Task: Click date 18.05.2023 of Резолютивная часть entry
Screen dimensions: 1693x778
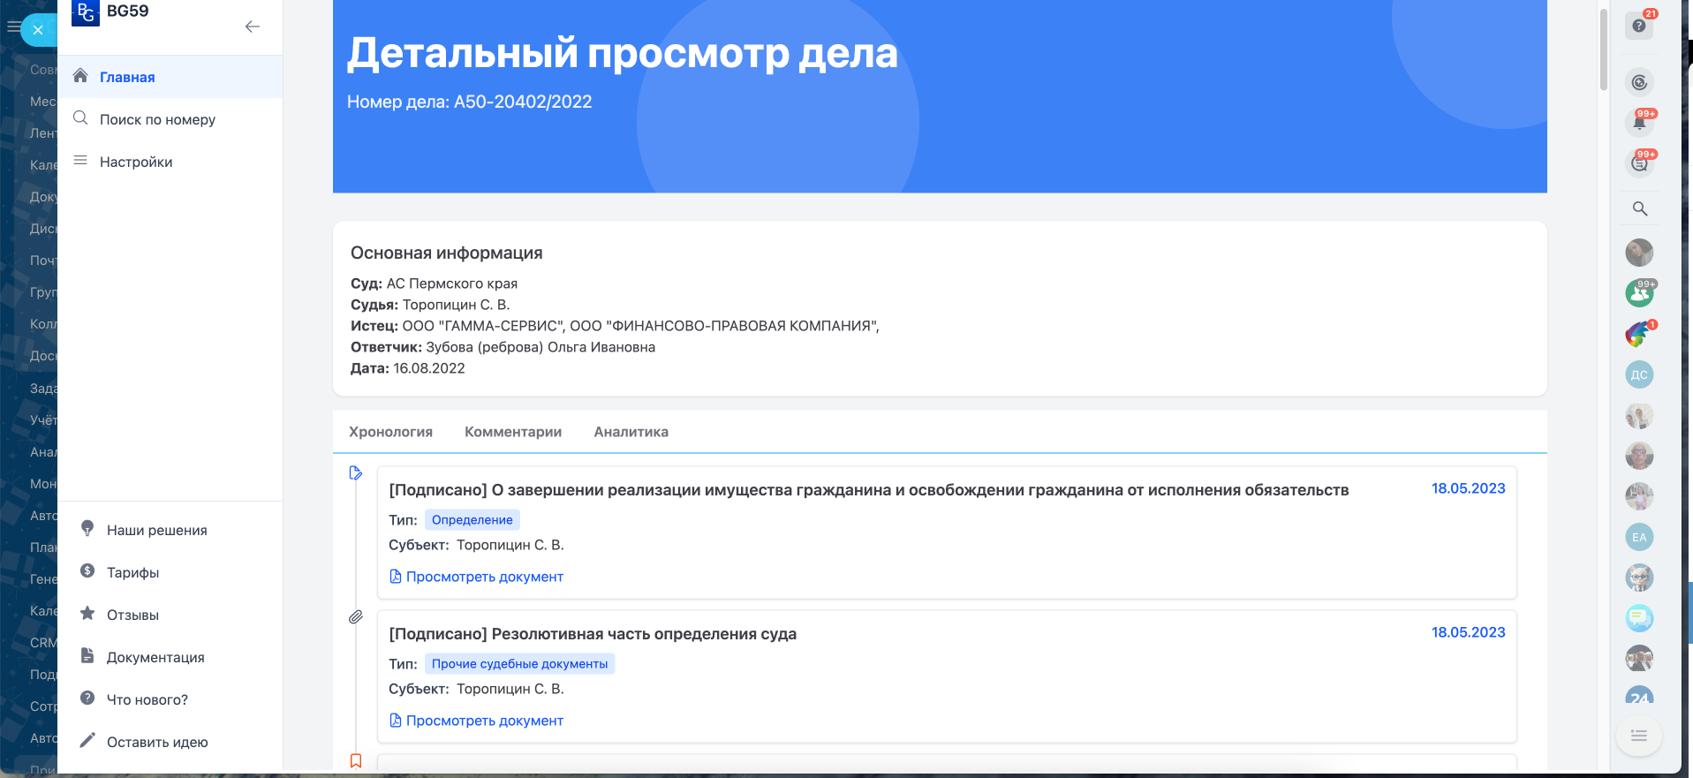Action: point(1468,632)
